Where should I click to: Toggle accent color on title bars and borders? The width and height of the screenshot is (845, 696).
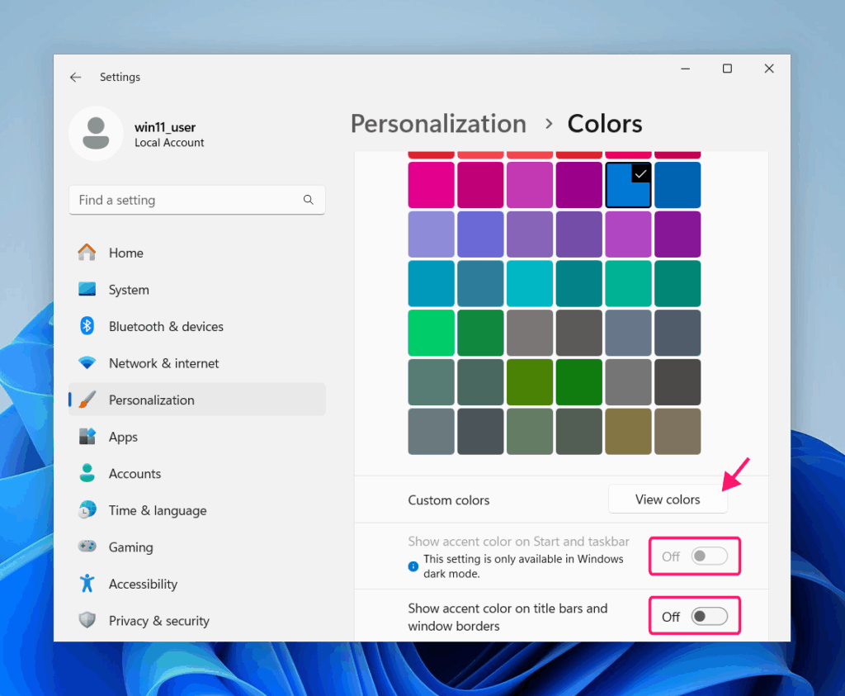pos(709,616)
